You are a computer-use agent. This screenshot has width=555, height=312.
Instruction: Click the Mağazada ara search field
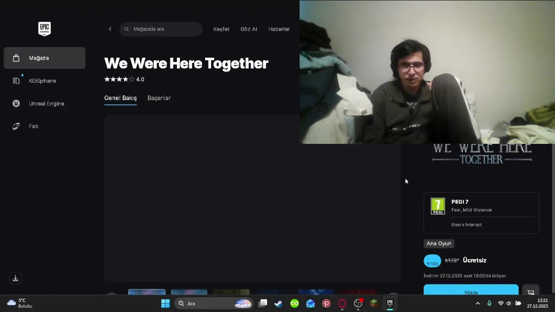161,29
